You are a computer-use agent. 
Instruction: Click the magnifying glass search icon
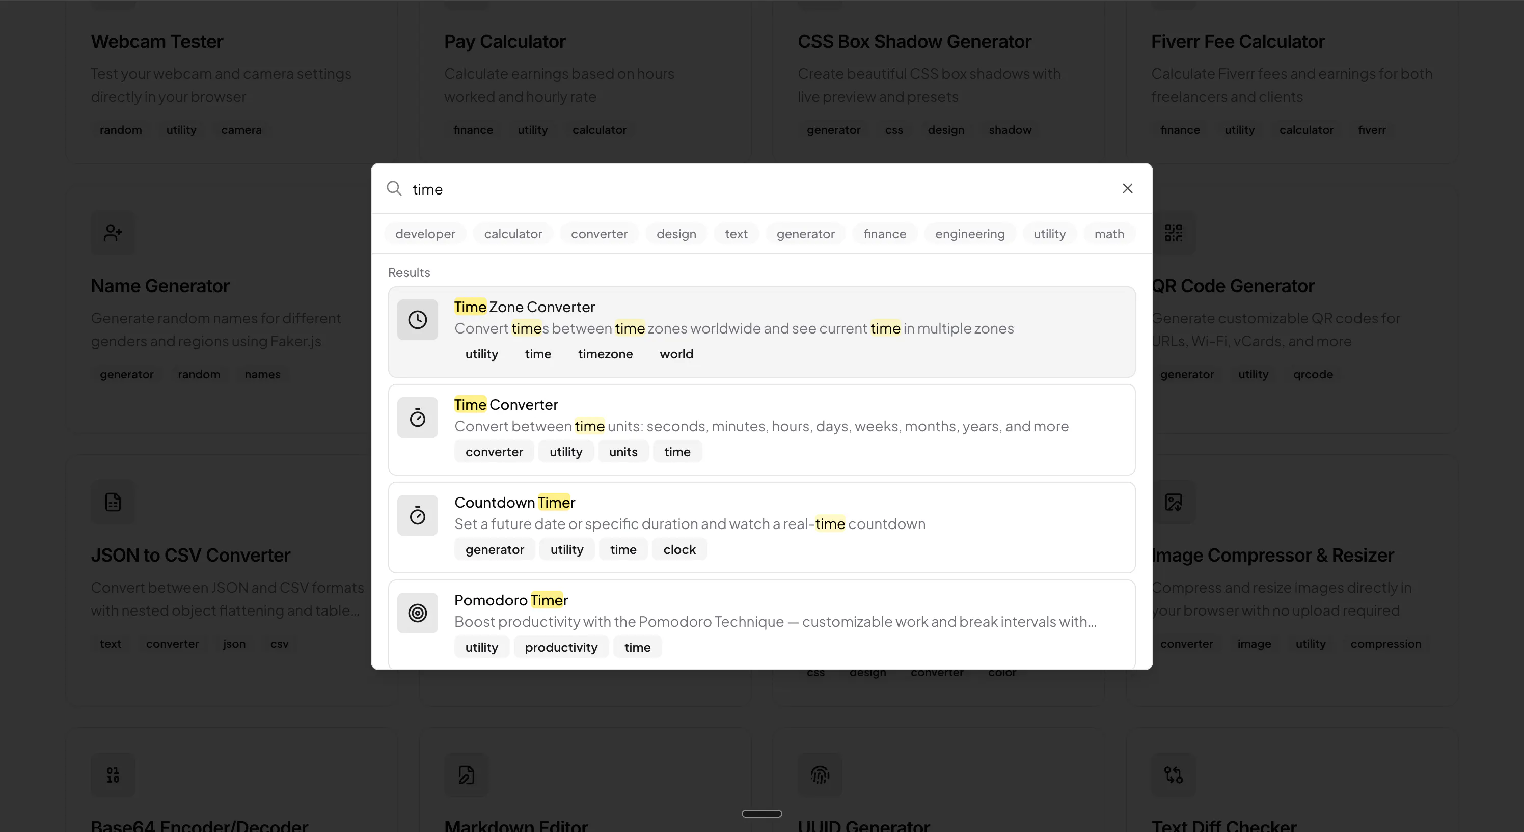[x=394, y=188]
